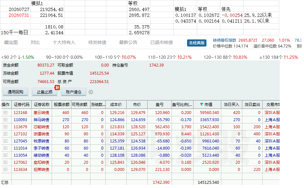Click security code 127102
Screen dimensions: 304x188
tap(20, 134)
